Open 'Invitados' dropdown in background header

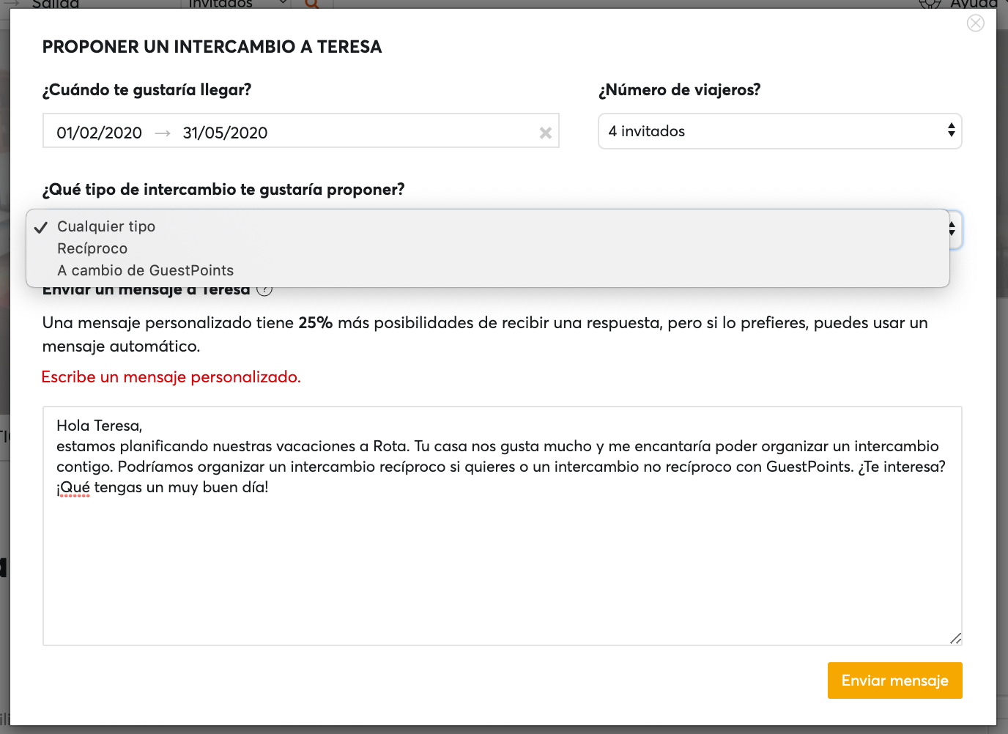coord(236,4)
